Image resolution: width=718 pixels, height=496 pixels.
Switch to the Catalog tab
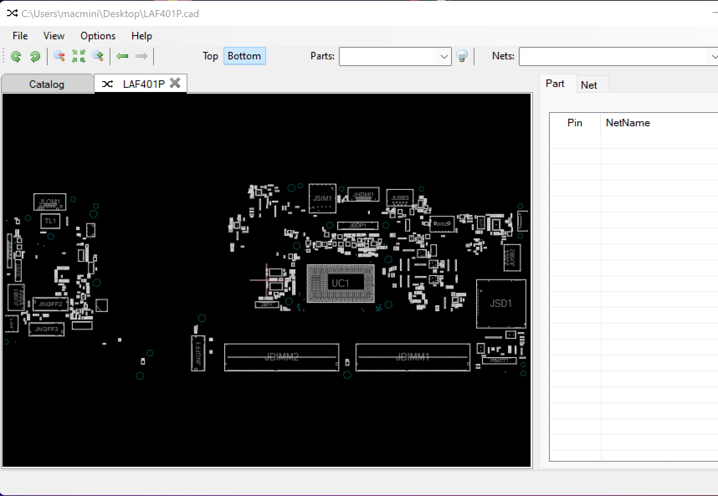click(46, 84)
